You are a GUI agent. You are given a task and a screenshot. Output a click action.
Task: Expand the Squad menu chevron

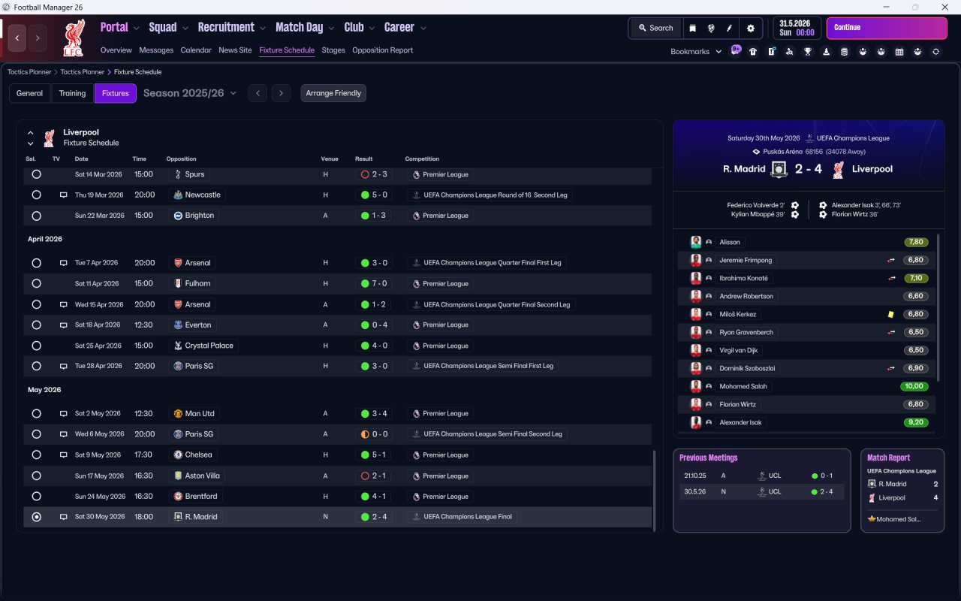click(x=185, y=28)
